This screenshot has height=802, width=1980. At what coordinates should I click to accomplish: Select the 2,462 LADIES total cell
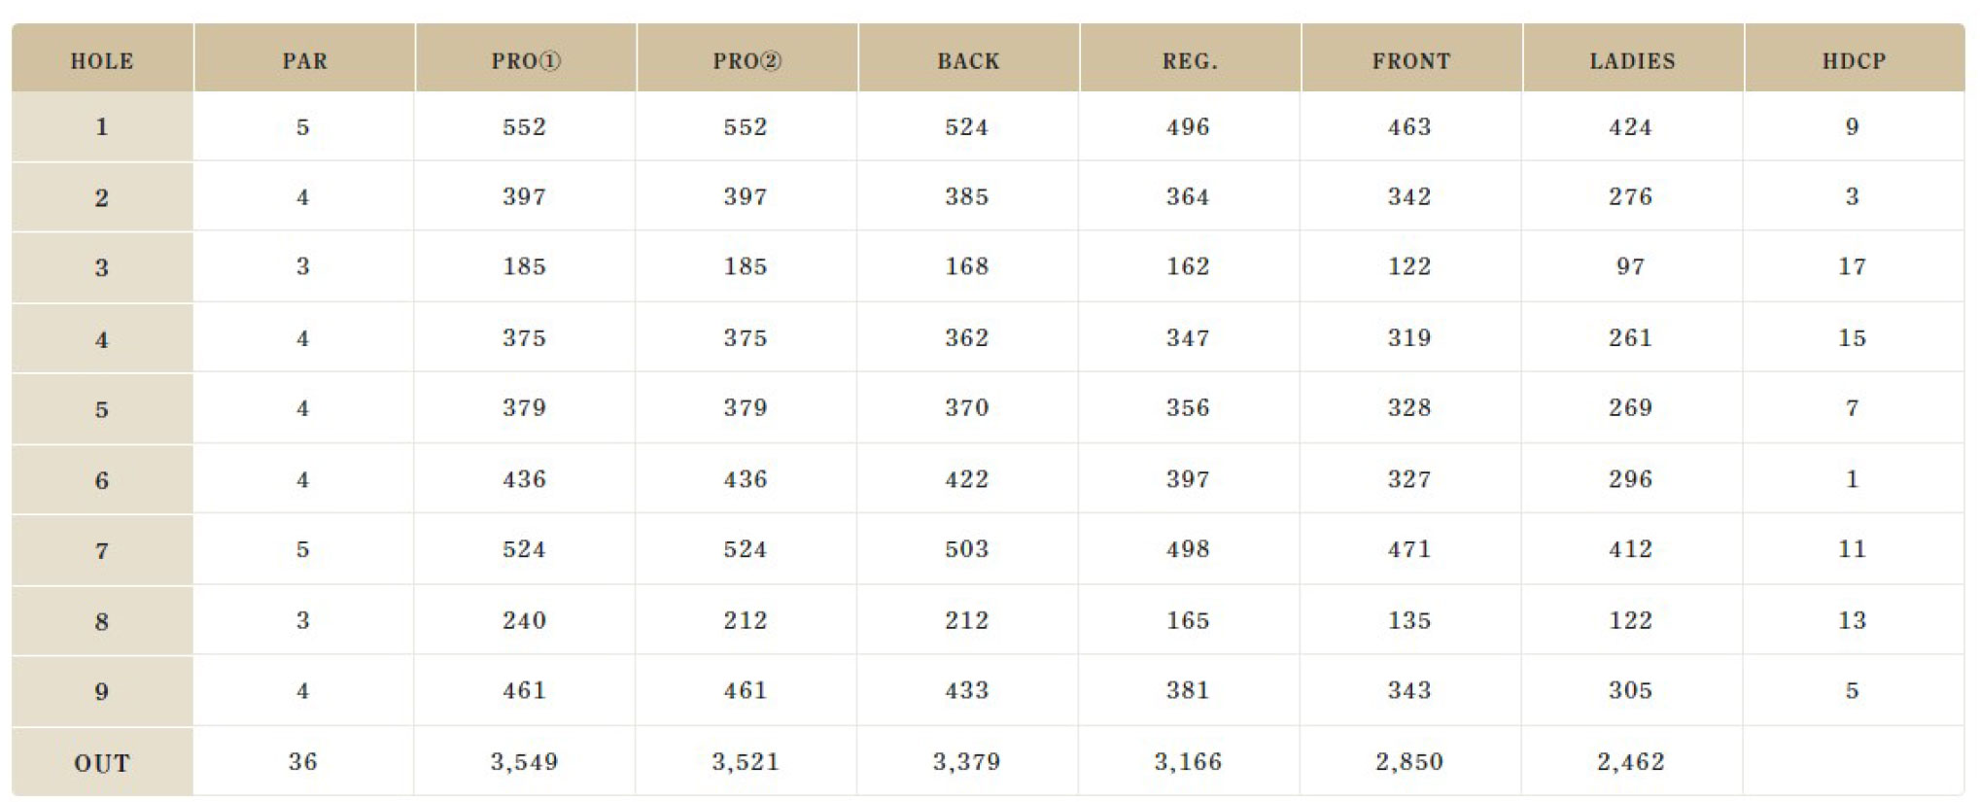(x=1632, y=761)
